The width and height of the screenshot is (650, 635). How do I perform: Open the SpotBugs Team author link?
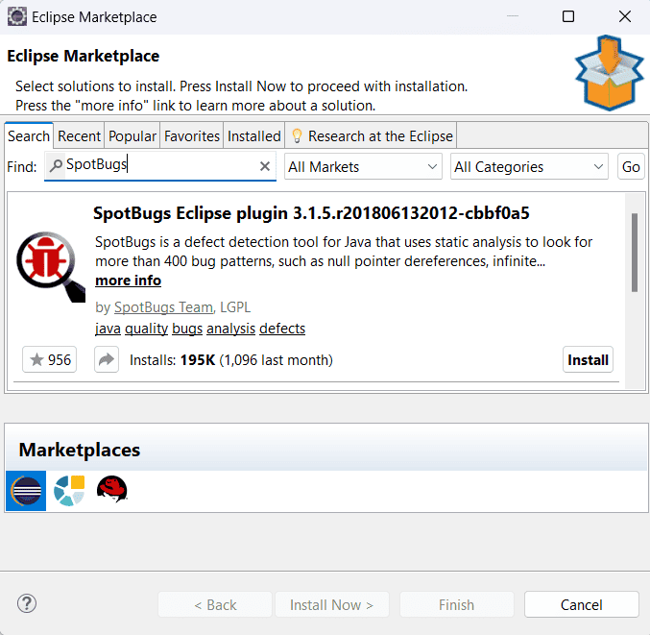[163, 307]
